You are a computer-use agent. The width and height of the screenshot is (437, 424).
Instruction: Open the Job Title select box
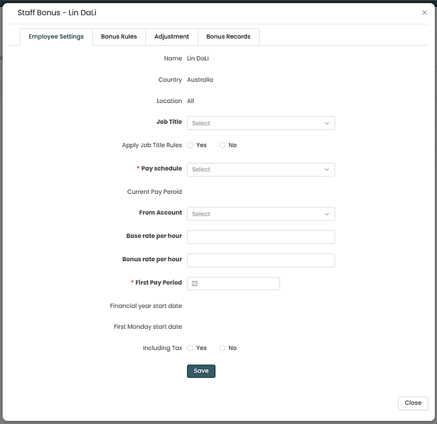click(x=255, y=123)
